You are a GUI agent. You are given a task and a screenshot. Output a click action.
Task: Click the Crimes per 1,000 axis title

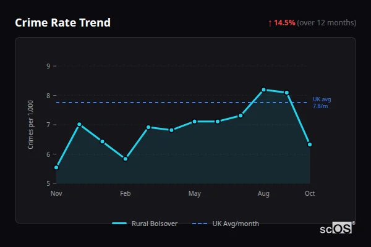31,125
